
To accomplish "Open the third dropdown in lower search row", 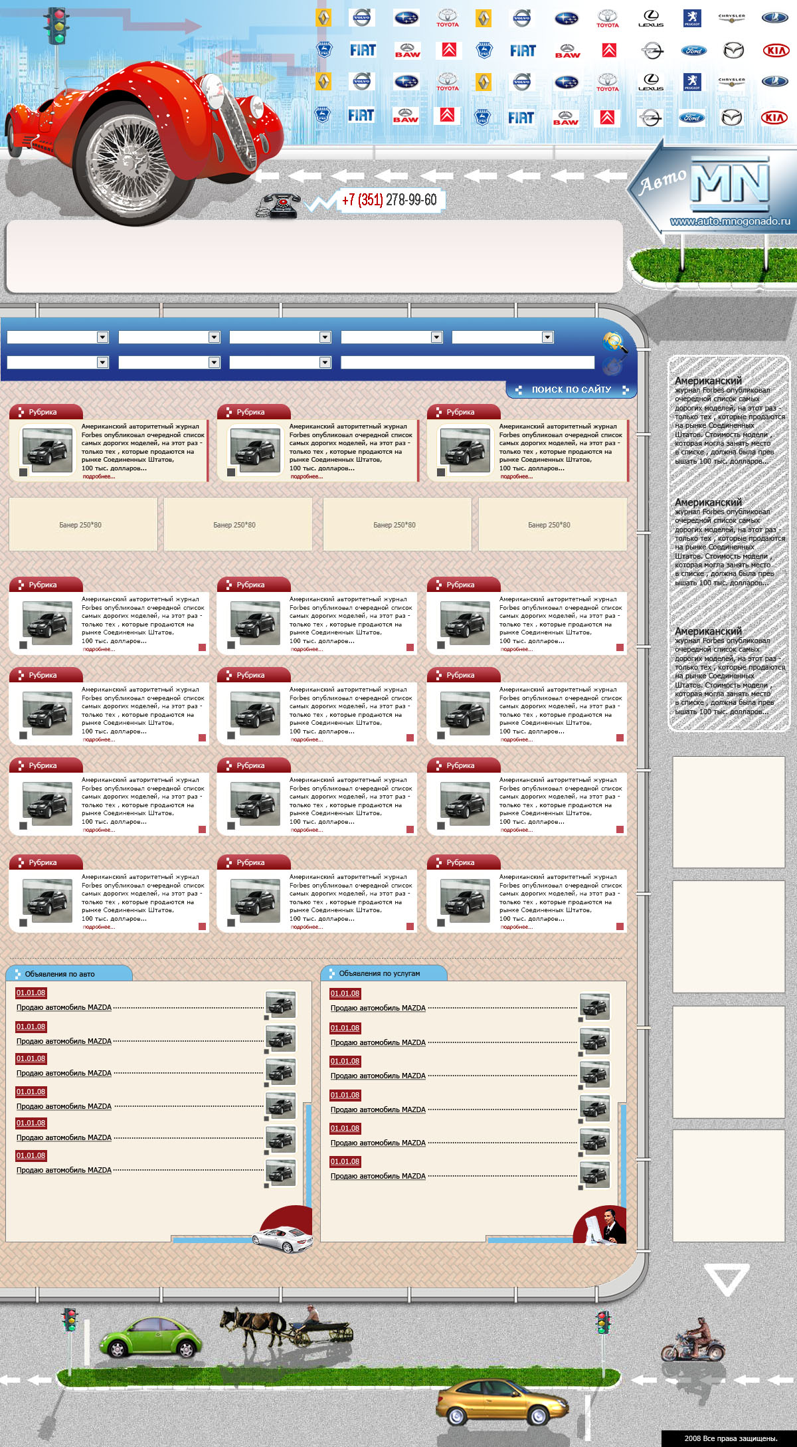I will [x=280, y=363].
